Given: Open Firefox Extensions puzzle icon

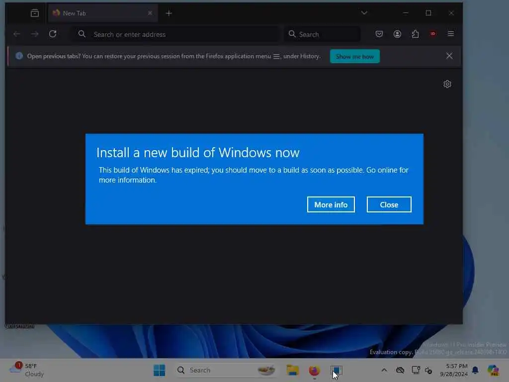Looking at the screenshot, I should pos(415,34).
